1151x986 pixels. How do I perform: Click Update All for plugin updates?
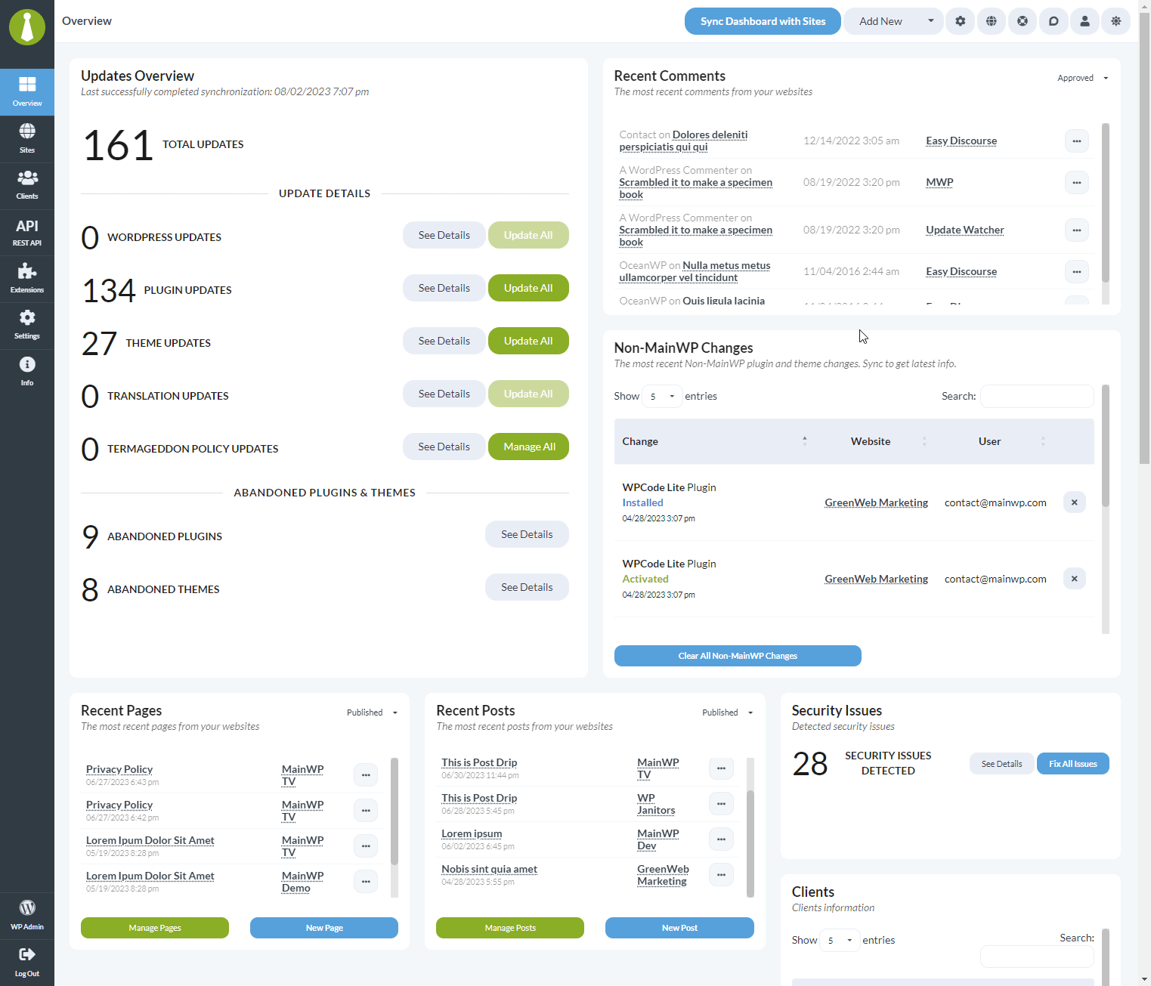coord(528,288)
